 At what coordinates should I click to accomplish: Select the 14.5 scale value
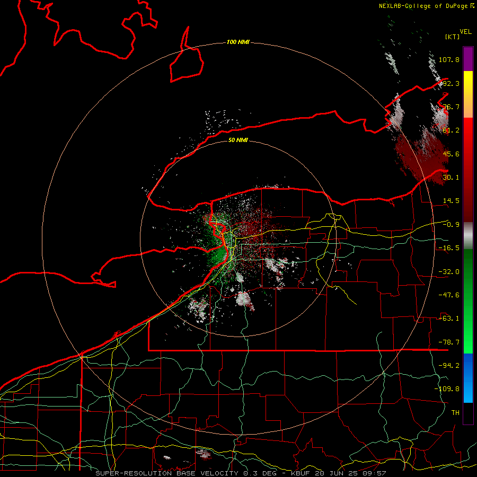(x=451, y=201)
